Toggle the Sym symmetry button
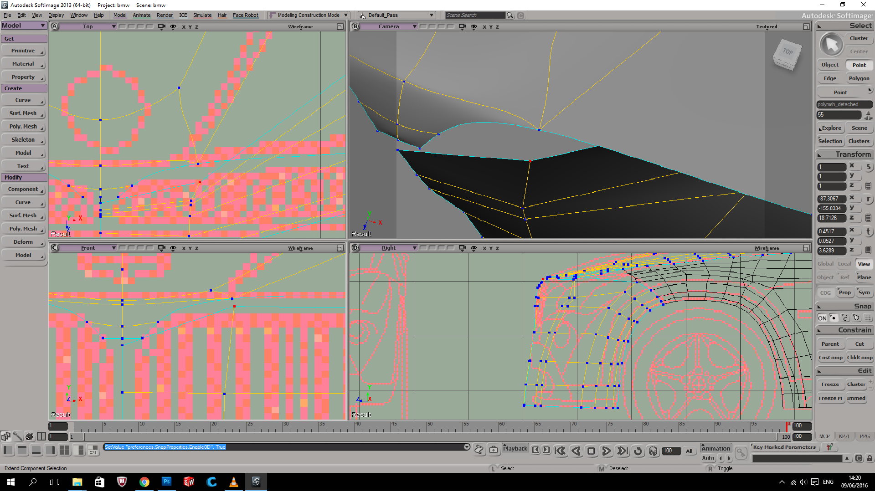875x492 pixels. (864, 292)
